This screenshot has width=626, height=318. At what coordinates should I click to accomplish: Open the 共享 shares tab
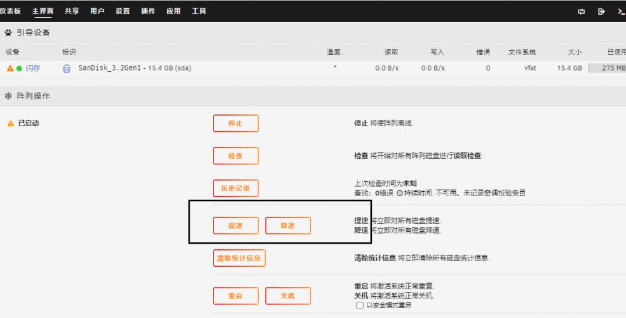(72, 11)
